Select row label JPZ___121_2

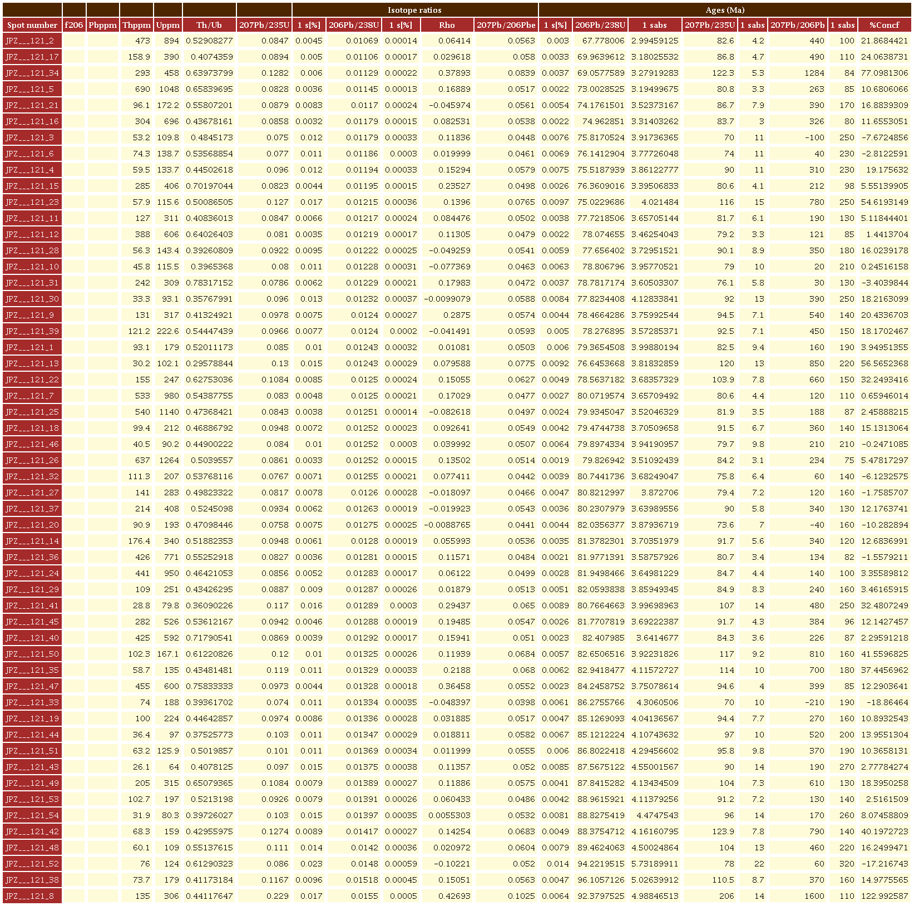pyautogui.click(x=32, y=41)
